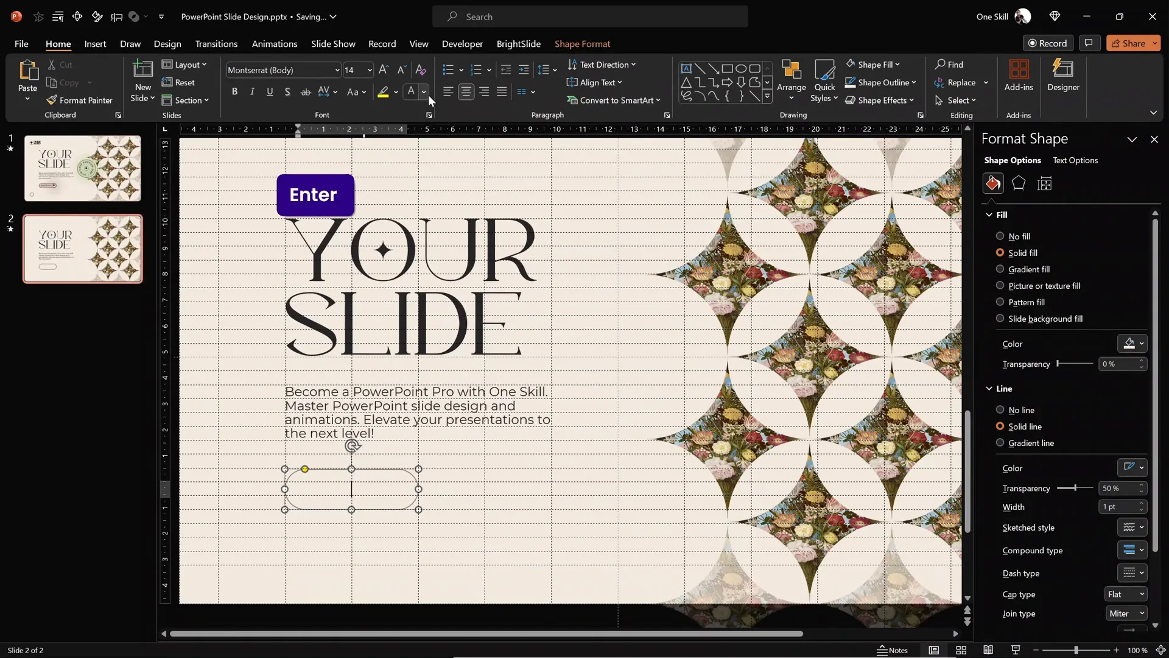Viewport: 1169px width, 658px height.
Task: Apply Underline formatting
Action: coord(270,91)
